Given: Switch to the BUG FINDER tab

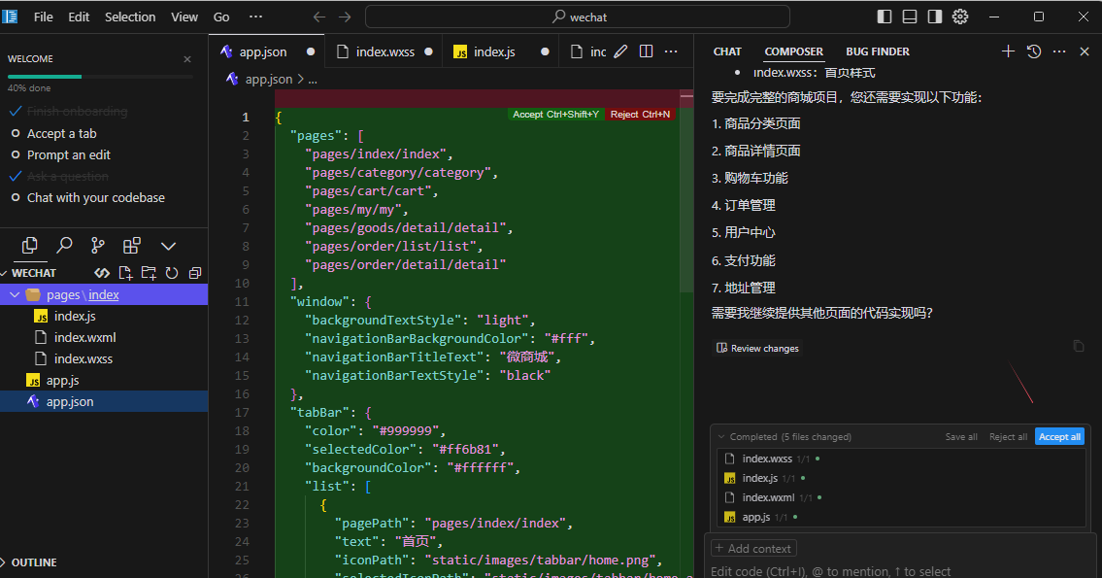Looking at the screenshot, I should [878, 51].
